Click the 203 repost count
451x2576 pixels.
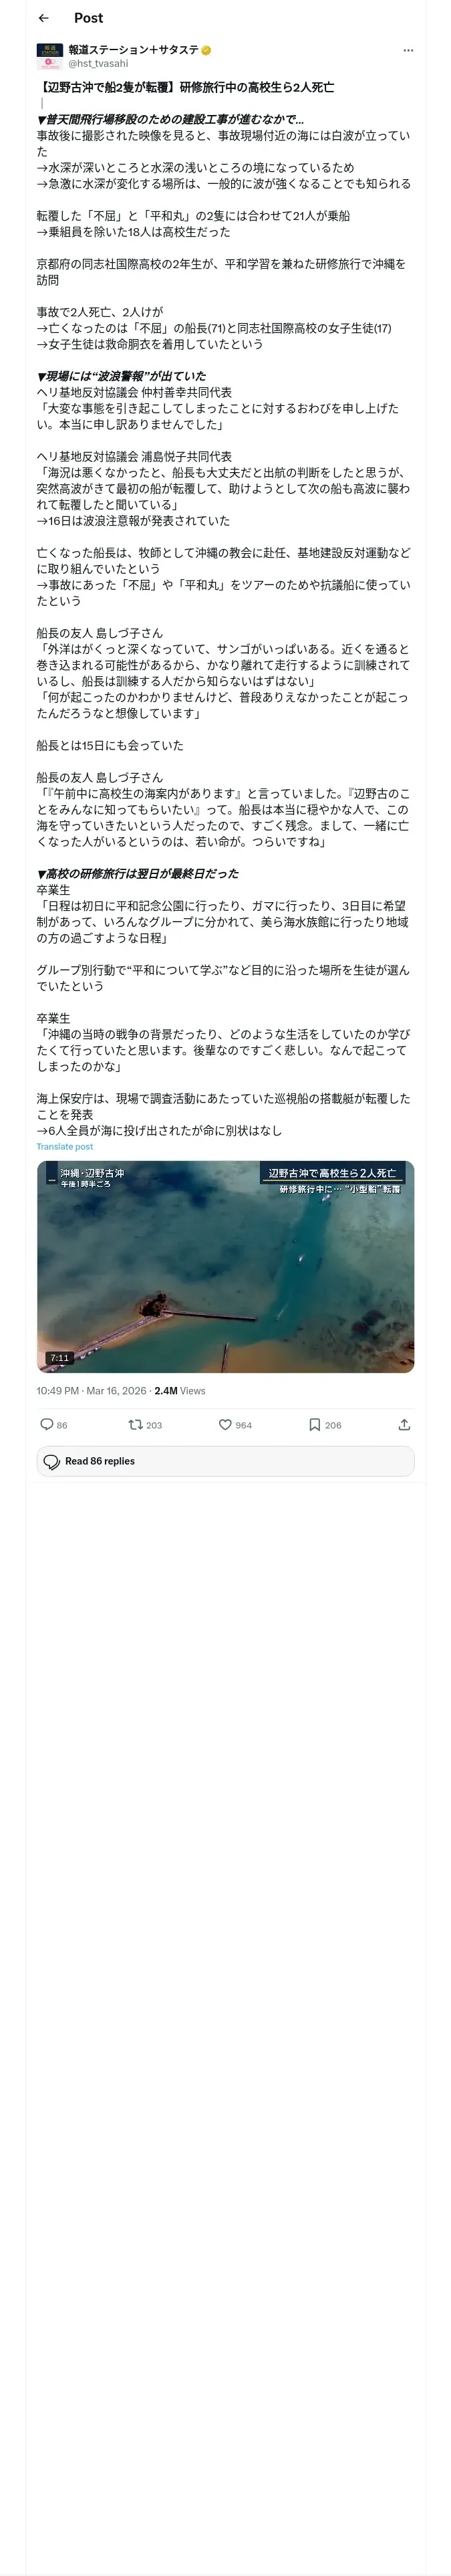pyautogui.click(x=154, y=1425)
